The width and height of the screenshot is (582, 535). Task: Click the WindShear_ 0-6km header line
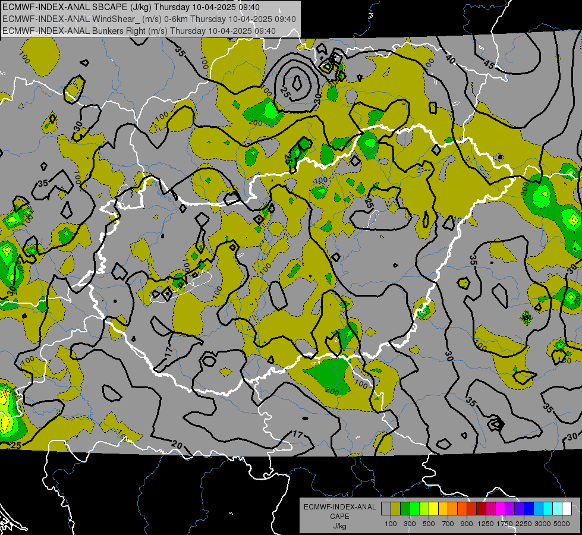click(149, 19)
